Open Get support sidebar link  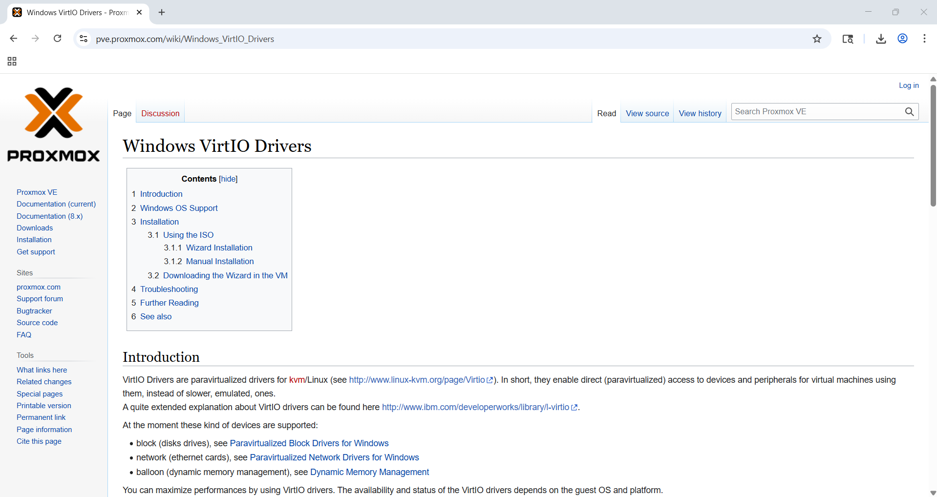tap(36, 252)
